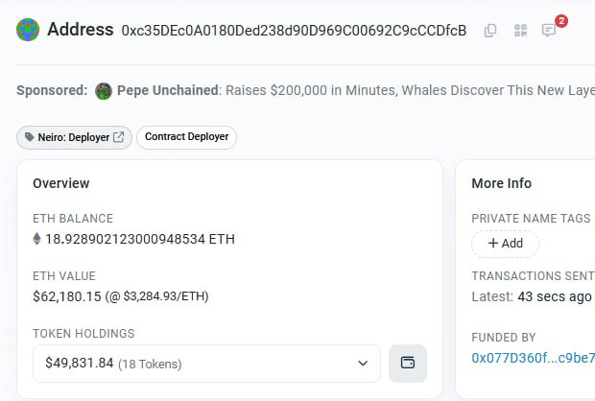Click the address blockie avatar
This screenshot has height=401, width=595.
point(28,30)
